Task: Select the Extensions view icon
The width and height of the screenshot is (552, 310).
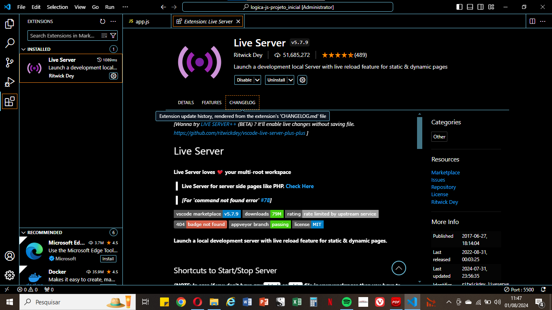Action: click(x=10, y=101)
